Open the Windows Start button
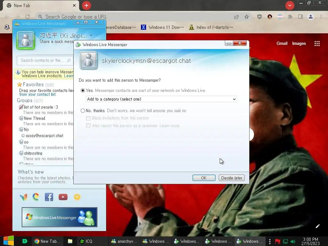Image resolution: width=328 pixels, height=246 pixels. pyautogui.click(x=8, y=241)
